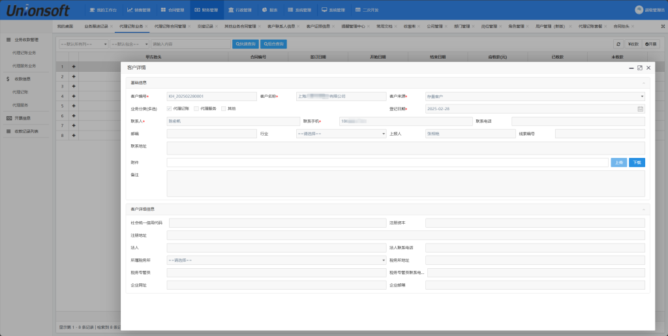Open the 默认包含 condition dropdown
This screenshot has height=336, width=668.
click(130, 44)
